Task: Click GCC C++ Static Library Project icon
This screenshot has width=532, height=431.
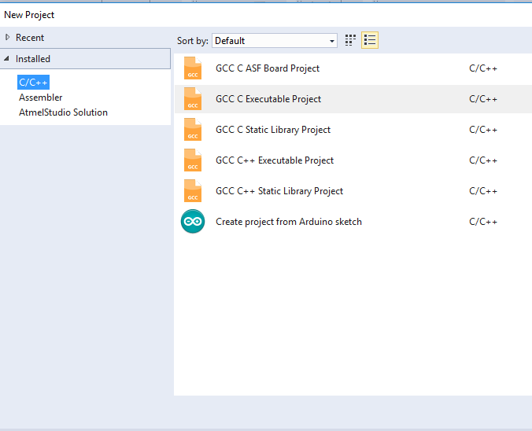Action: click(193, 191)
